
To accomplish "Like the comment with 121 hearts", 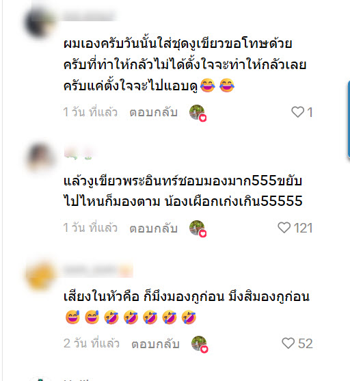I will pos(284,228).
